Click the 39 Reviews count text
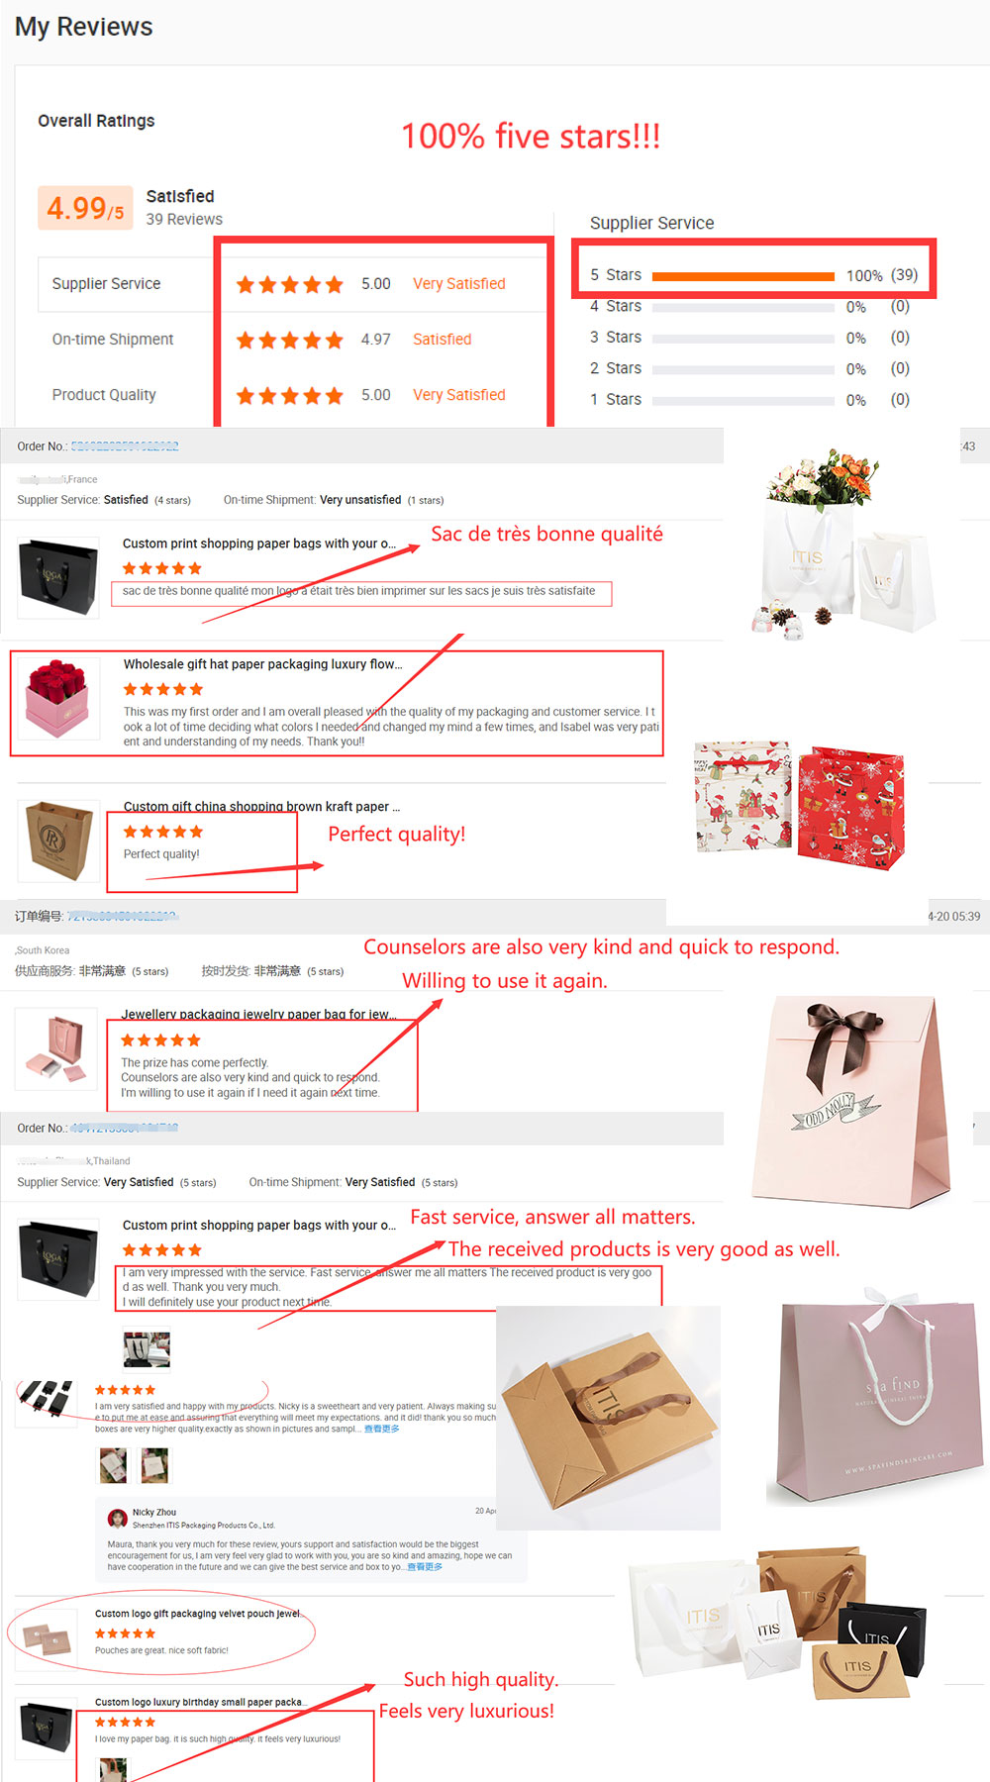This screenshot has width=990, height=1782. 184,220
